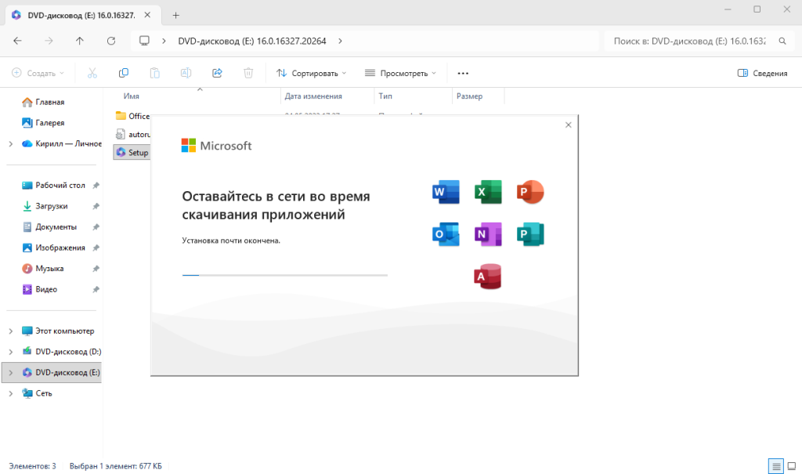
Task: Expand DVD-дисковод (E:) tree node
Action: pyautogui.click(x=11, y=373)
